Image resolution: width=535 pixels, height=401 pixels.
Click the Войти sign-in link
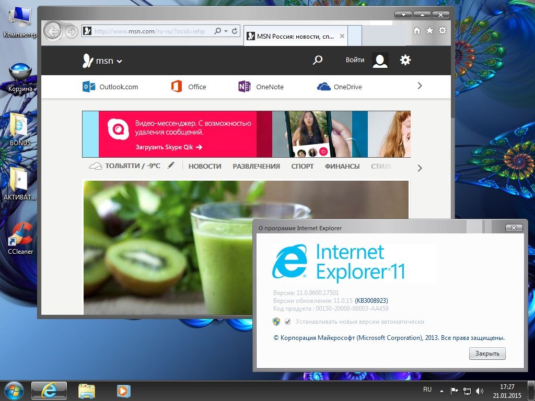[355, 60]
